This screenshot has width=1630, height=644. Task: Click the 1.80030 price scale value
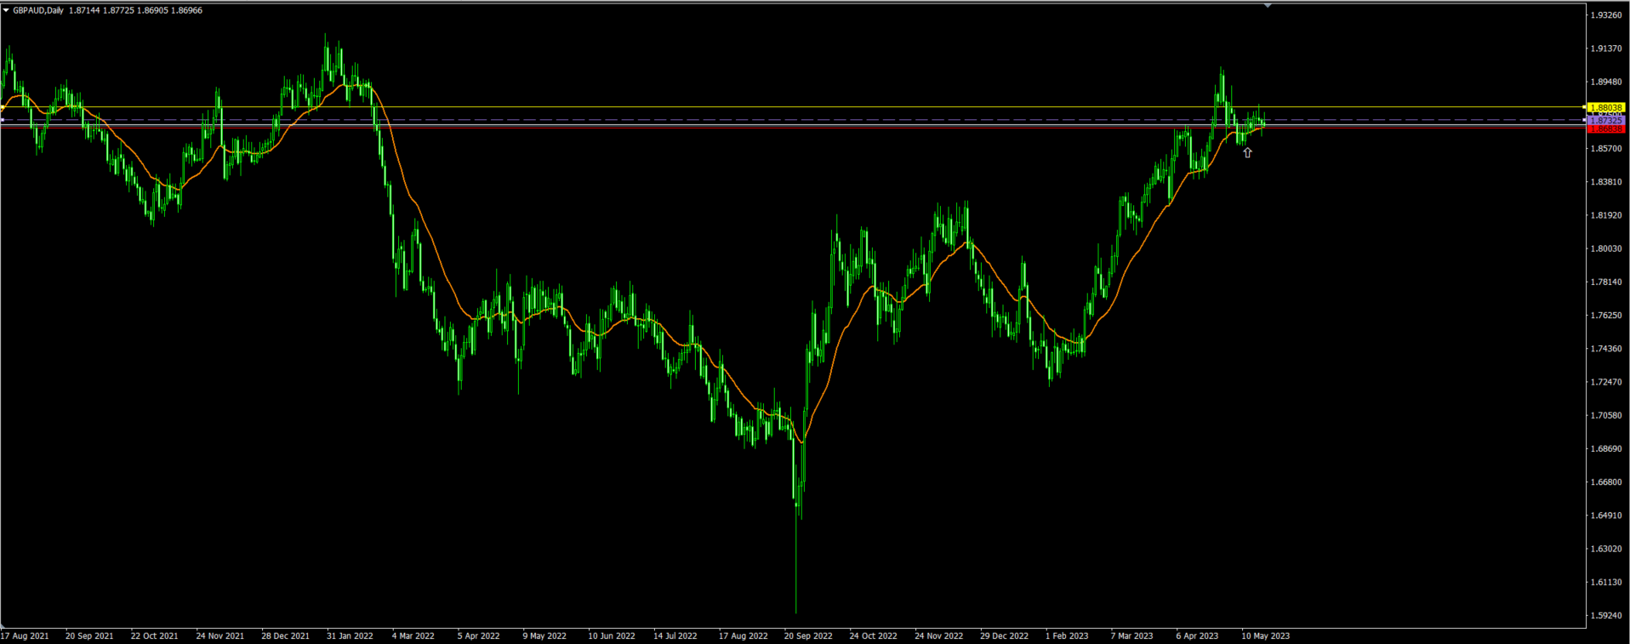click(1606, 248)
